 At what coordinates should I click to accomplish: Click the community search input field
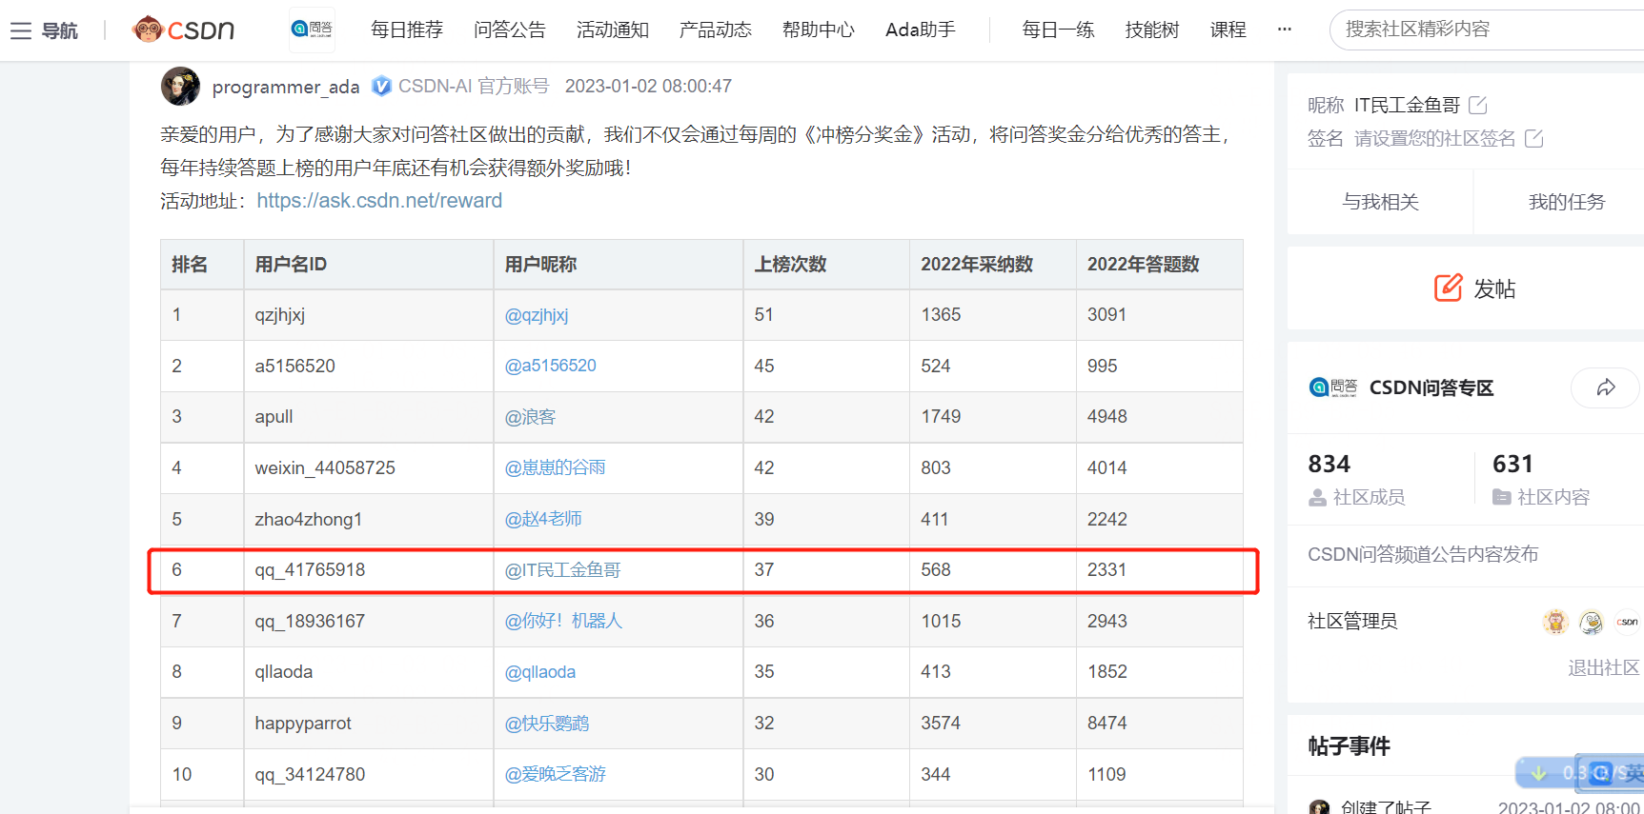[x=1487, y=30]
